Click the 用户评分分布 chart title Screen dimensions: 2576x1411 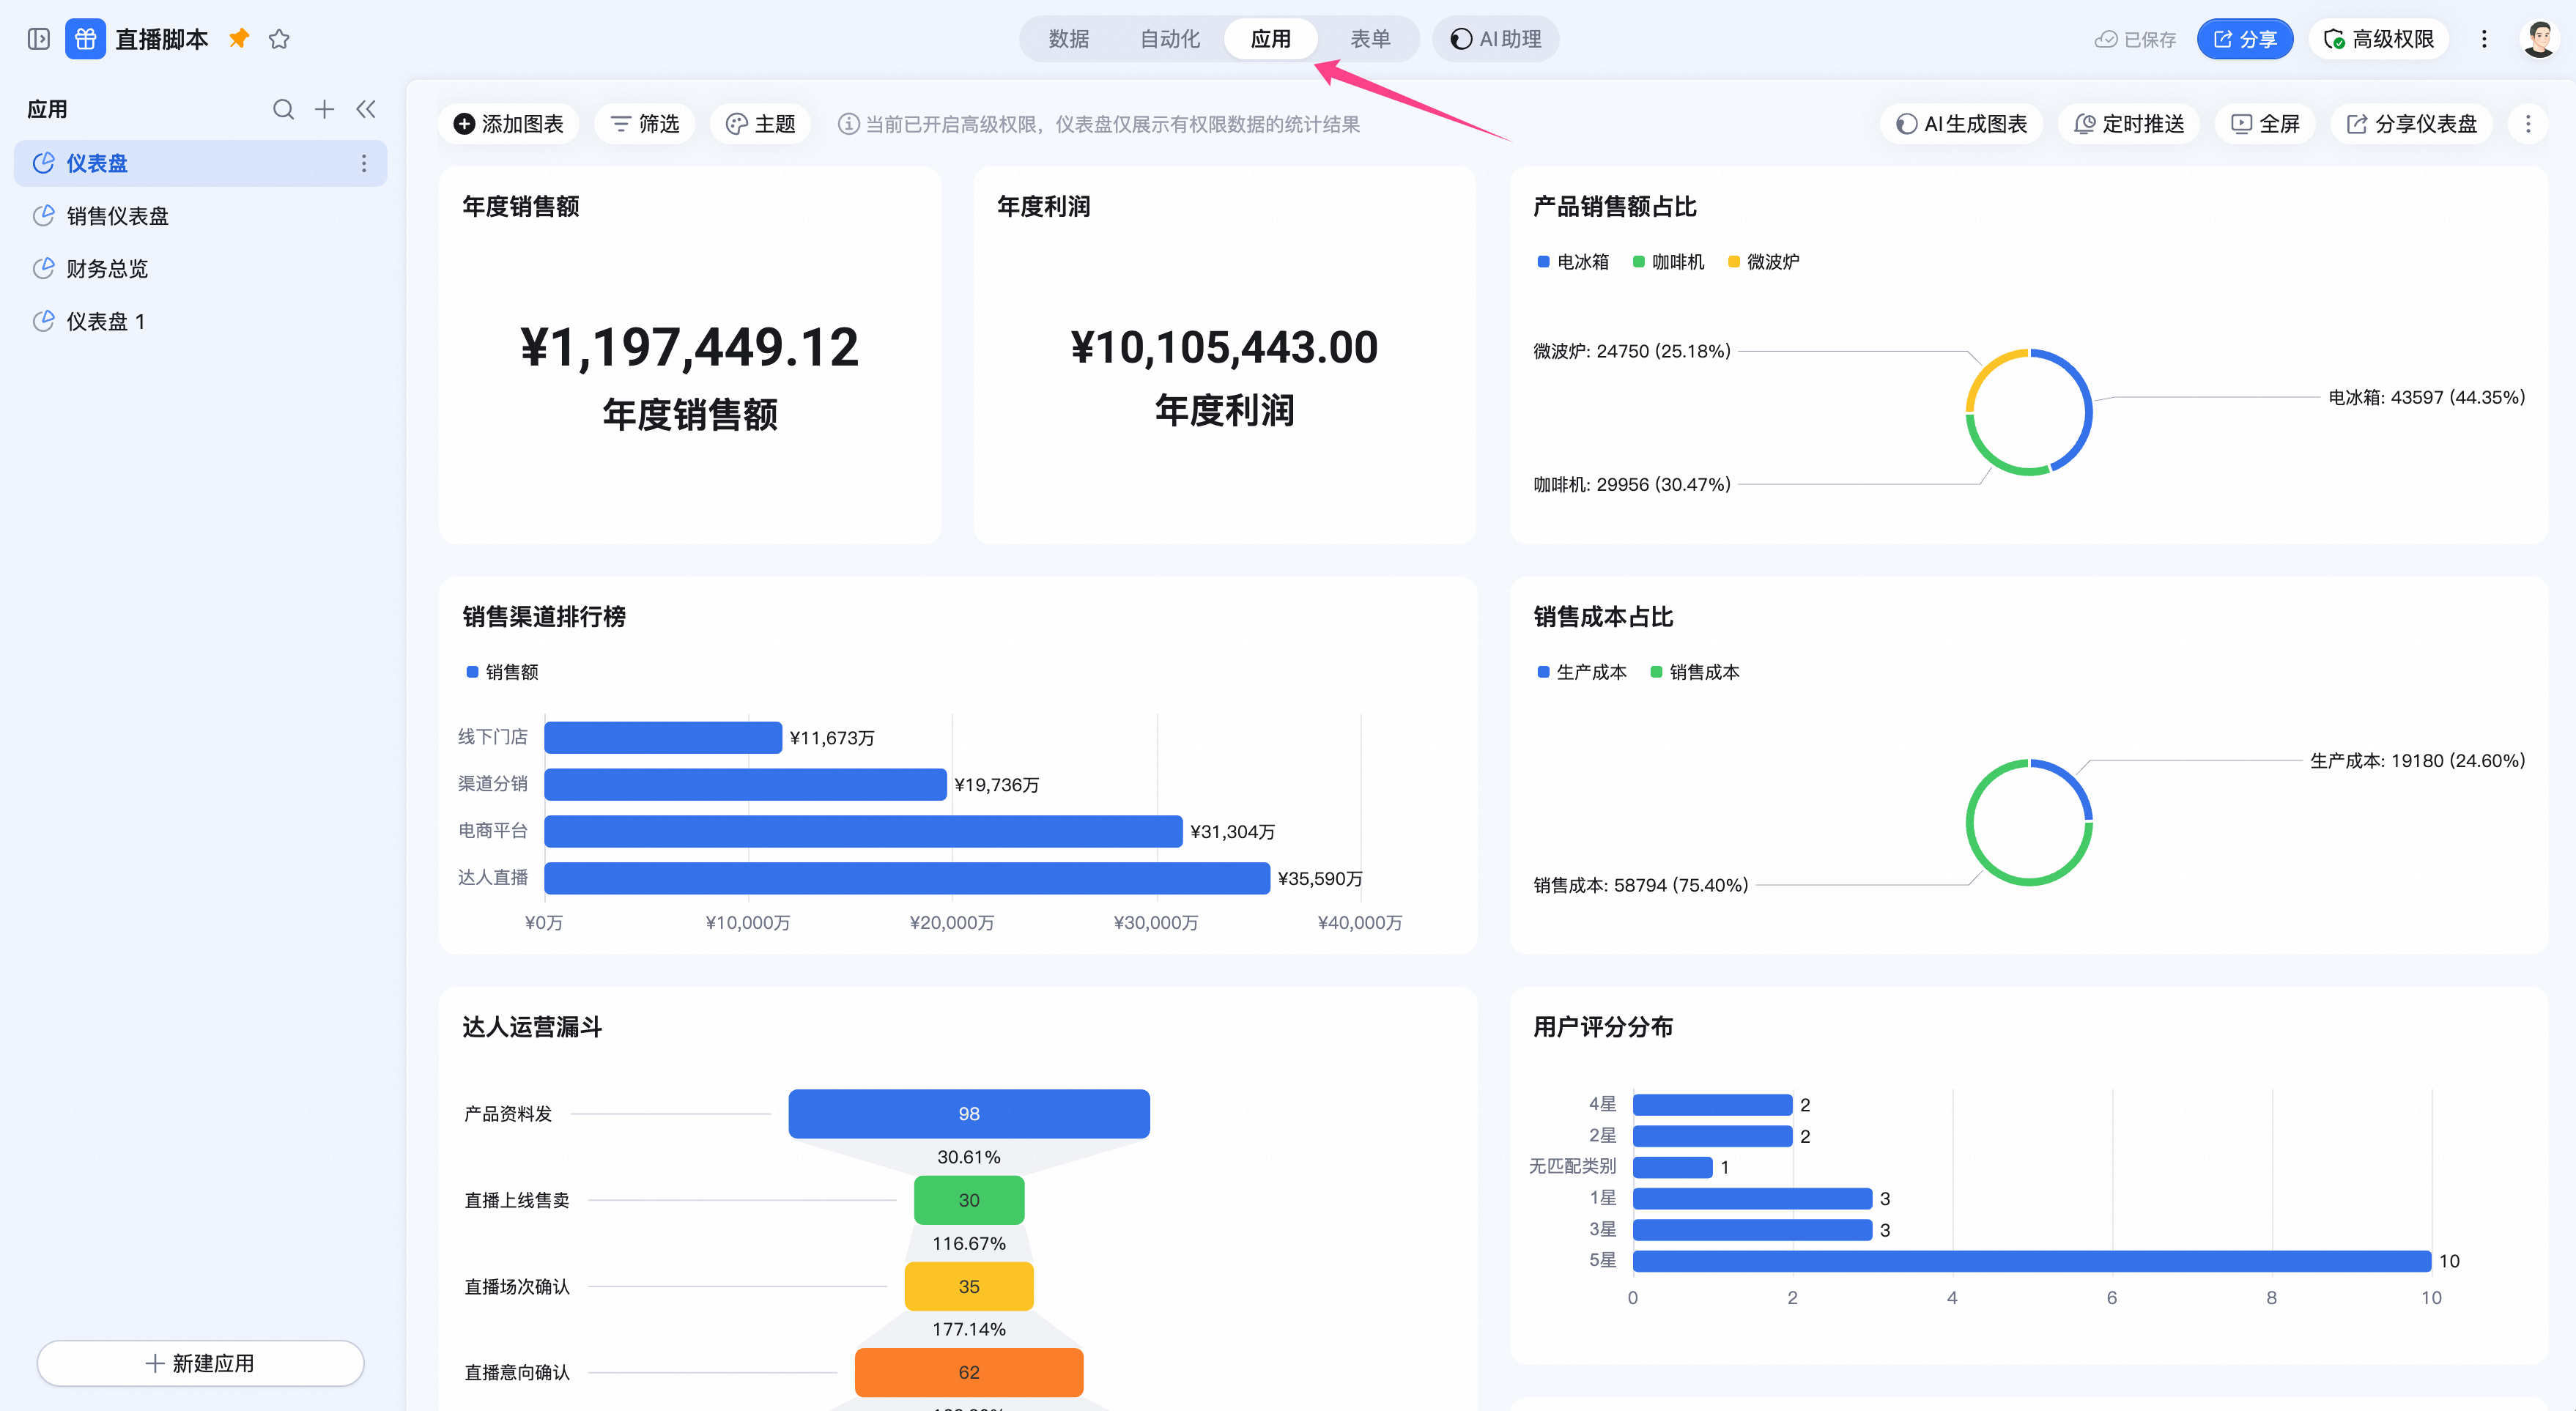click(x=1603, y=1027)
